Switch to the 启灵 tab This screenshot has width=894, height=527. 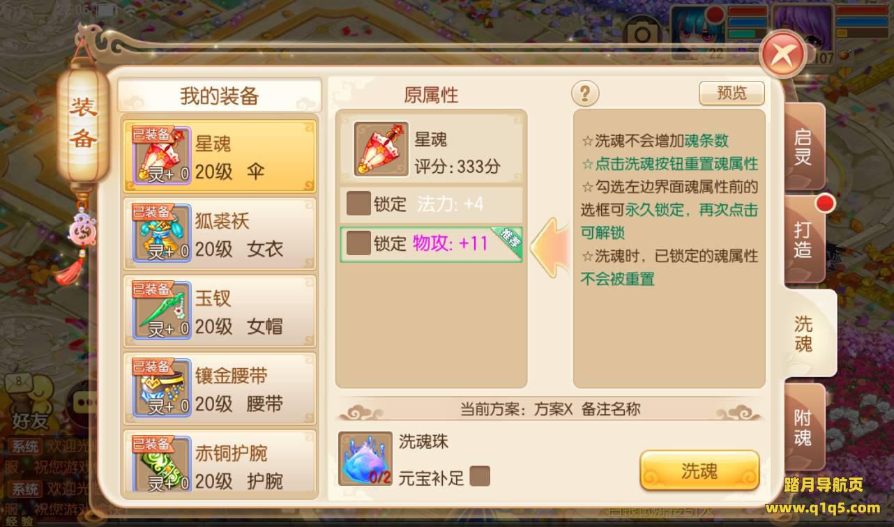[803, 146]
